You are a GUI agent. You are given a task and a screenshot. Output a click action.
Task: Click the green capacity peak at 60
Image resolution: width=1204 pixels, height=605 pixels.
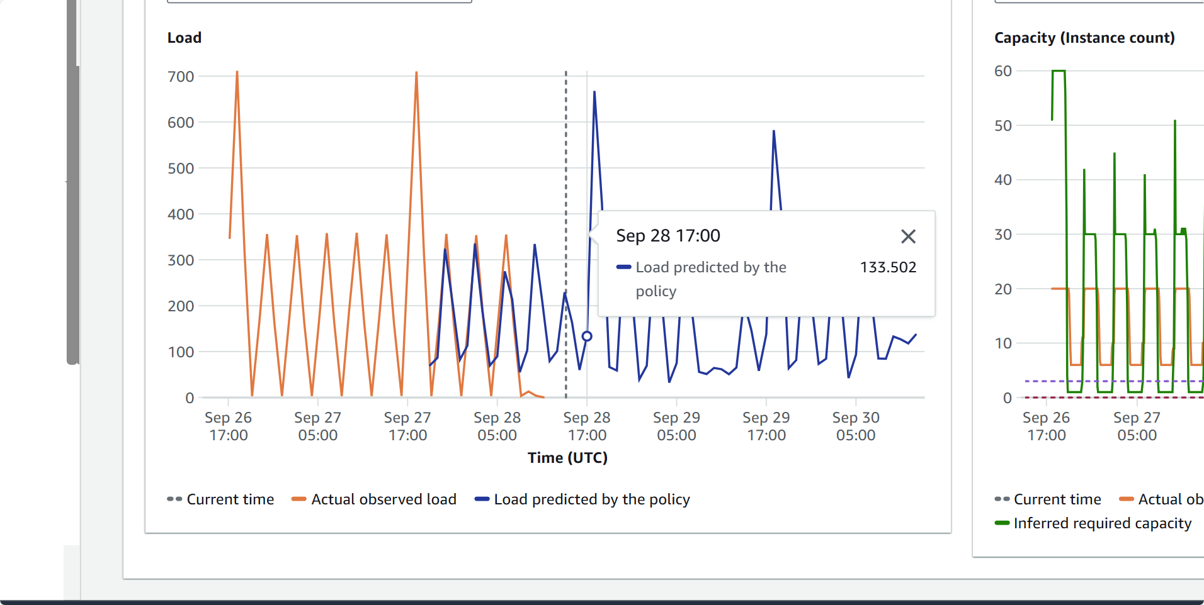pos(1059,71)
